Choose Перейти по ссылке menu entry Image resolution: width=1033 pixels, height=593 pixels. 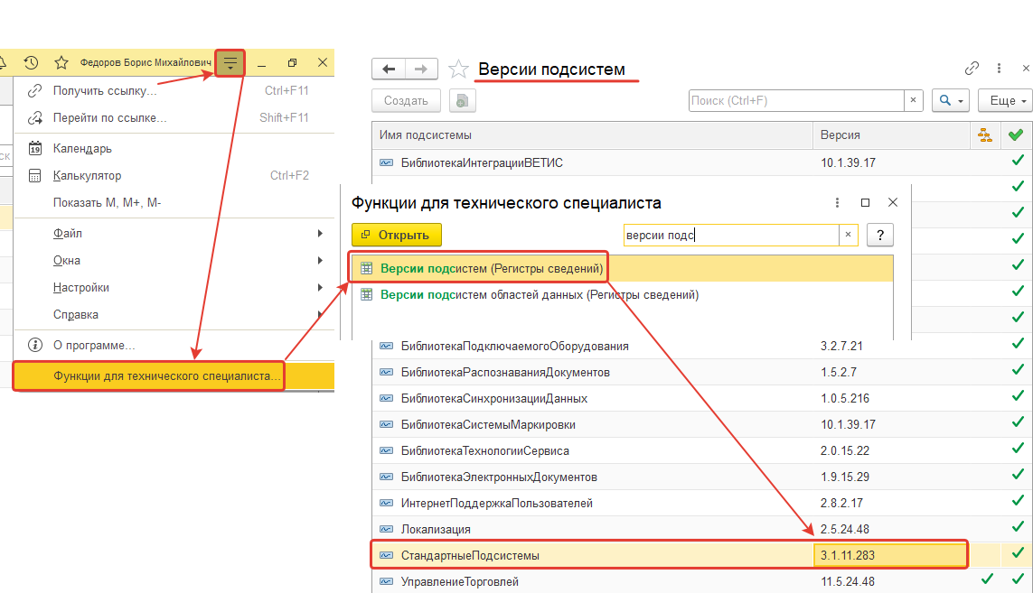pos(174,118)
